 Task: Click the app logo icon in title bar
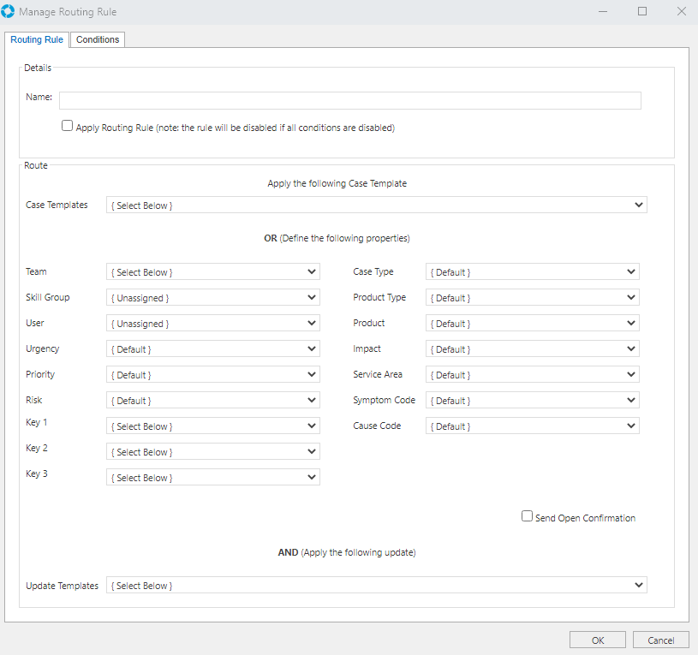pyautogui.click(x=9, y=12)
